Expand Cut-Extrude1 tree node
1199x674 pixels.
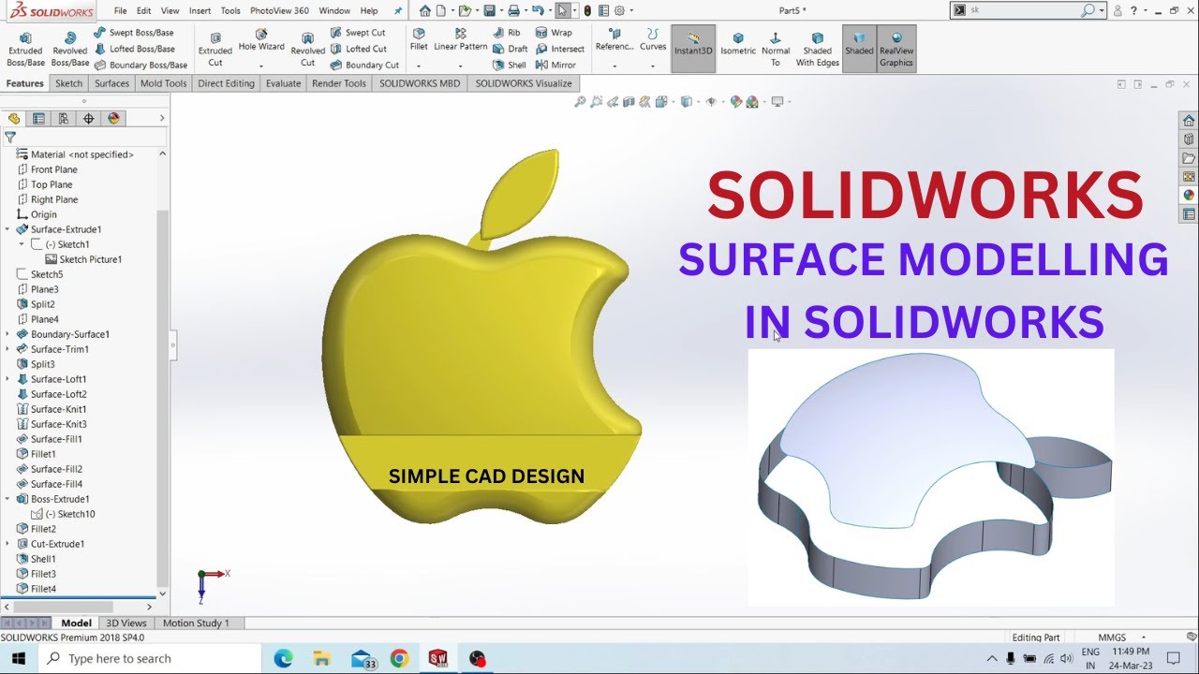(x=7, y=544)
